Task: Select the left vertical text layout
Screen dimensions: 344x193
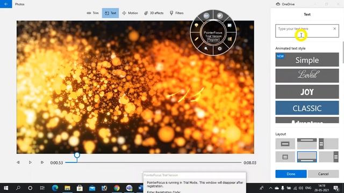Action: tap(328, 144)
